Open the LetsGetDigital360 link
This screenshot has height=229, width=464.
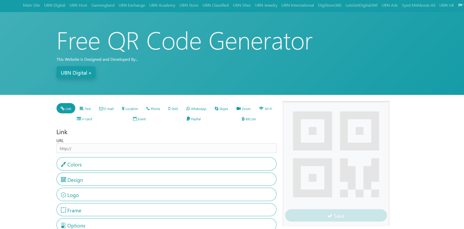tap(361, 5)
